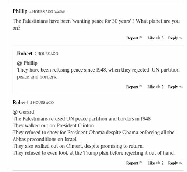Open Phillip's profile name
The image size is (187, 172).
point(20,11)
